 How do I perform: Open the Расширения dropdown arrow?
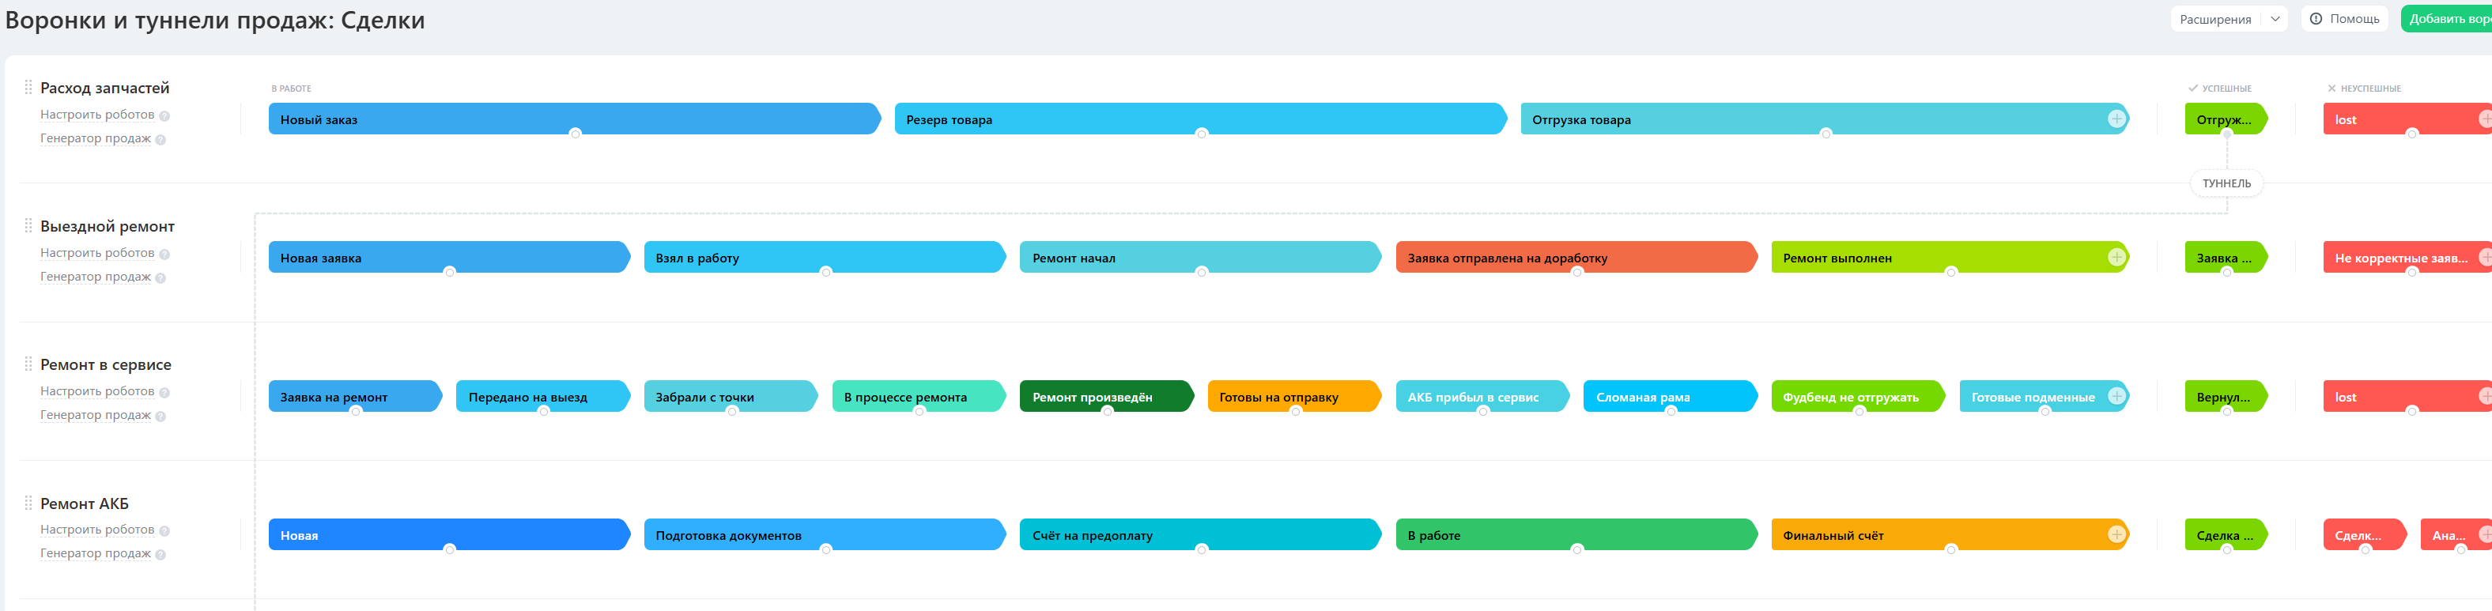pos(2275,18)
